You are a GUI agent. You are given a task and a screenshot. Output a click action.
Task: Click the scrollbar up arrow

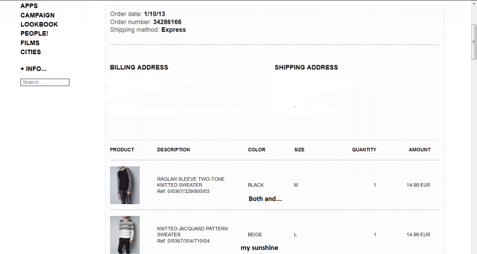[x=473, y=3]
